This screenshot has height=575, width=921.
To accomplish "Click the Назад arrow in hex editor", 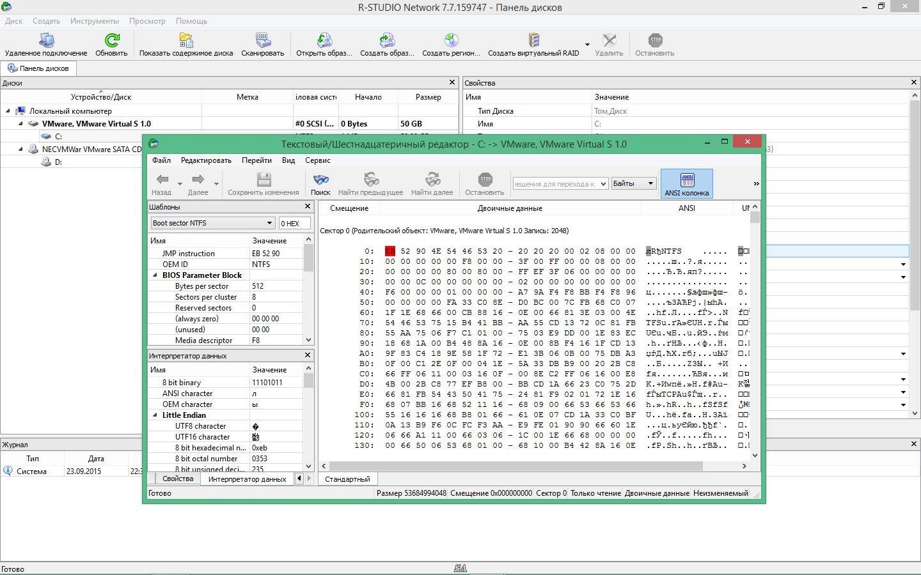I will pyautogui.click(x=162, y=180).
